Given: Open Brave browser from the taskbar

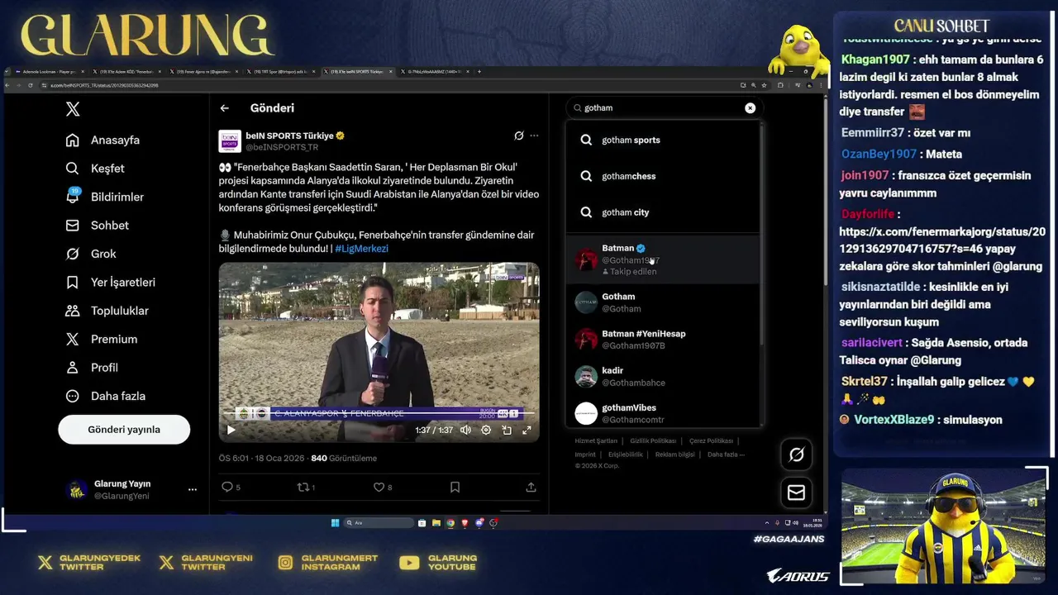Looking at the screenshot, I should 465,523.
